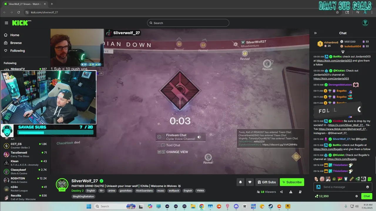This screenshot has width=376, height=211.
Task: Click the taskbar clock and date
Action: click(367, 206)
